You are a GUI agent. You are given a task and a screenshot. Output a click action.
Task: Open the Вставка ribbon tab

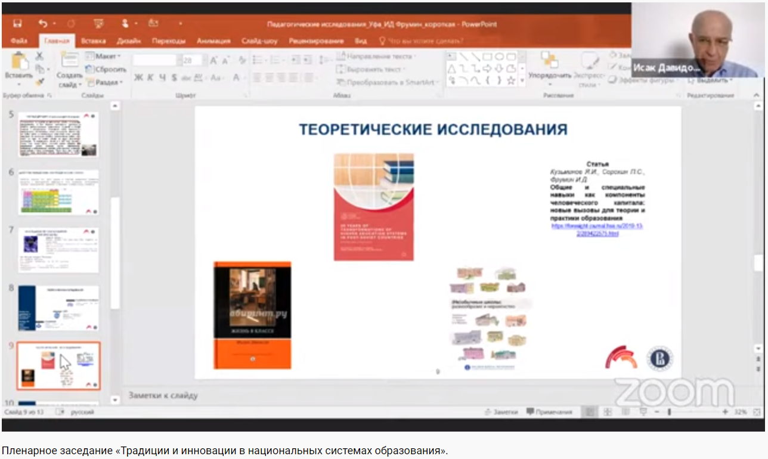(93, 41)
